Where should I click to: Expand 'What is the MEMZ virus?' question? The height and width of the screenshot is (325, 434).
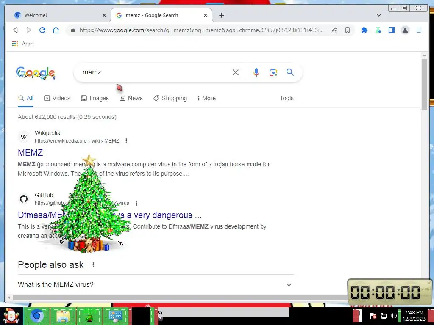tap(156, 284)
